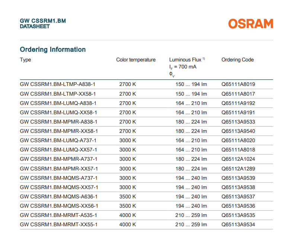The image size is (293, 246).
Task: Click ordering code Q65112A1289
Action: (238, 169)
